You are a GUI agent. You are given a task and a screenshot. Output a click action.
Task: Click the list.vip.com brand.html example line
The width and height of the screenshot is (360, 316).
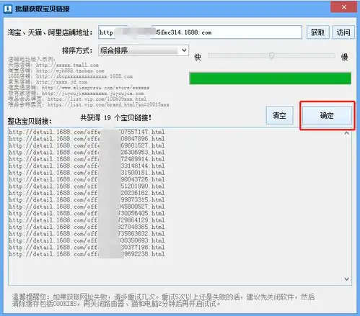pyautogui.click(x=89, y=104)
